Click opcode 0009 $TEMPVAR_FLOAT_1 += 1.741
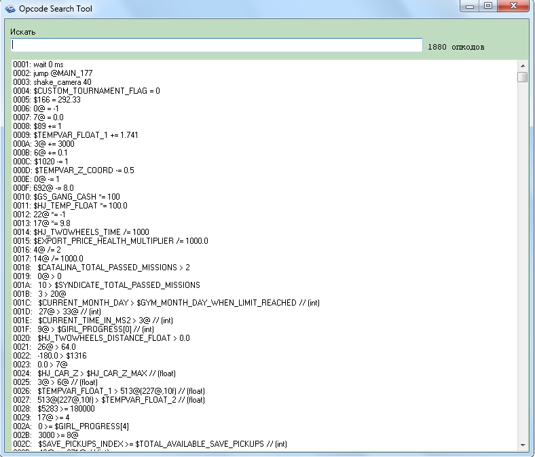This screenshot has height=457, width=535. [x=75, y=135]
